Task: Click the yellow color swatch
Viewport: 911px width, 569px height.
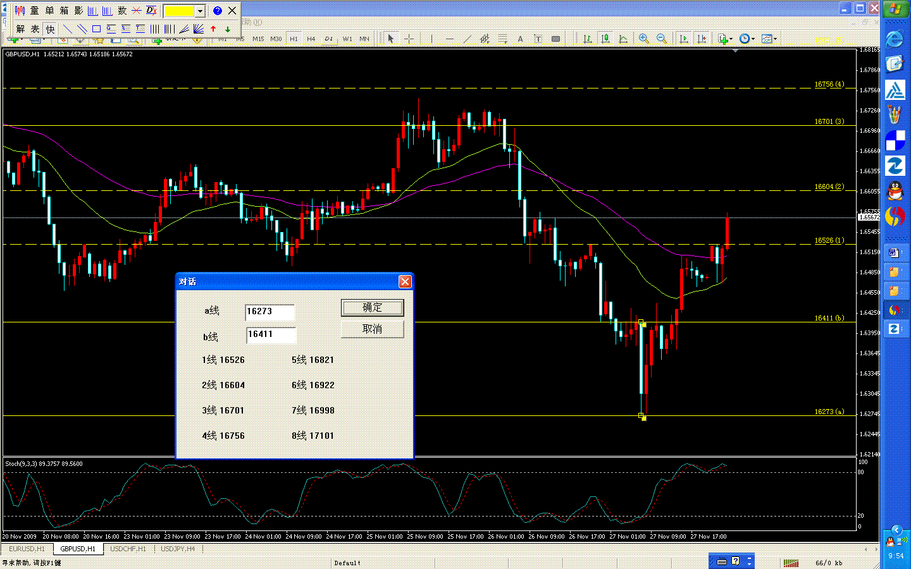Action: click(180, 11)
